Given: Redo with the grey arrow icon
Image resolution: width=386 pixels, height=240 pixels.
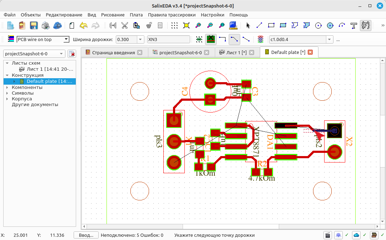Looking at the screenshot, I should (95, 25).
